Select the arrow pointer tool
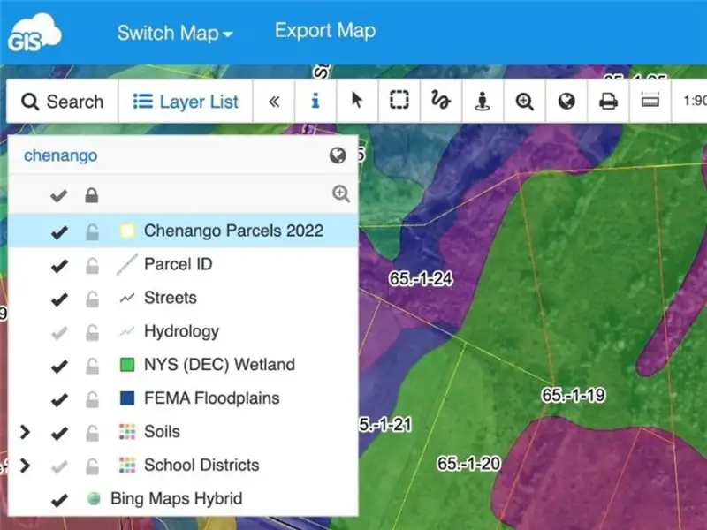This screenshot has width=707, height=530. coord(357,102)
